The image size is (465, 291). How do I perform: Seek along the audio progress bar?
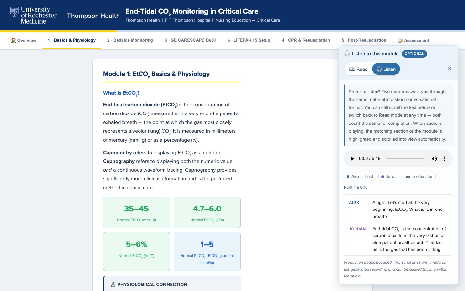point(405,159)
